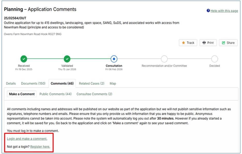Viewport: 242px width, 154px height.
Task: Click the Decided stage circle
Action: click(x=214, y=59)
